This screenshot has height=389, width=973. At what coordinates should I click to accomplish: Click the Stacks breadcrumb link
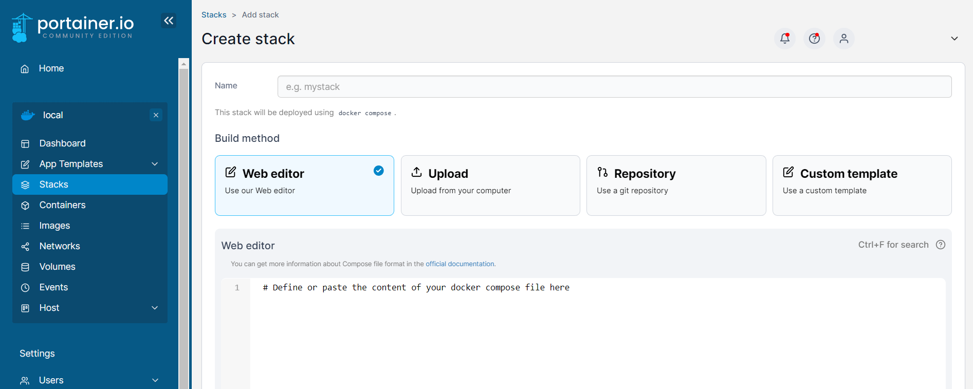[x=214, y=14]
